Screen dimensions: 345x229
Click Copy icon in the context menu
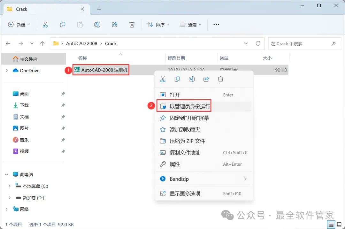(x=177, y=79)
